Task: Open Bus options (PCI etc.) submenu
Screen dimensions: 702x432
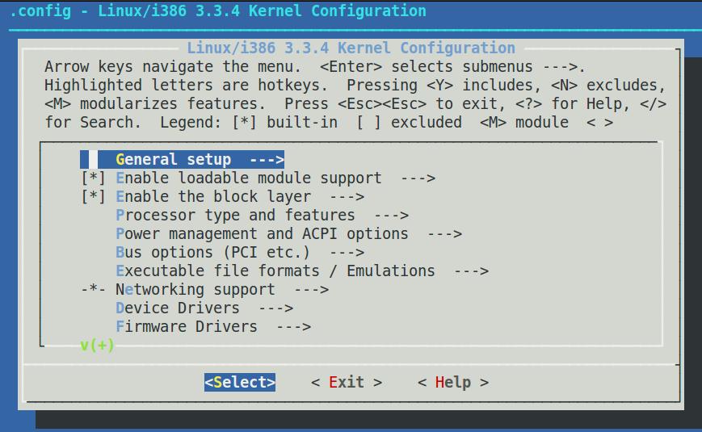Action: [x=240, y=253]
